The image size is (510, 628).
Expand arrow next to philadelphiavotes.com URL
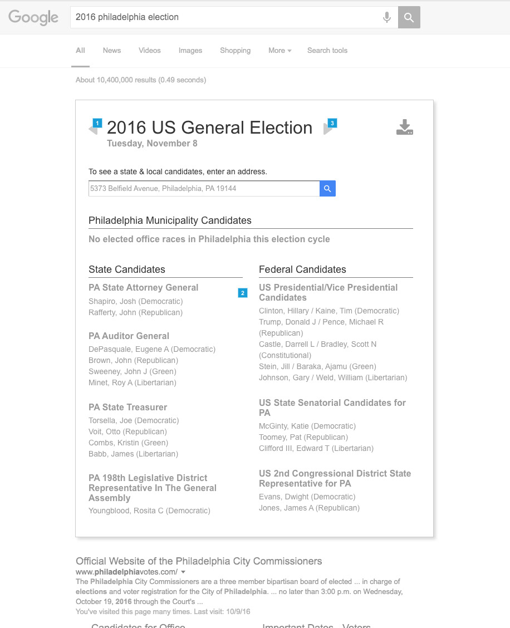(x=183, y=572)
